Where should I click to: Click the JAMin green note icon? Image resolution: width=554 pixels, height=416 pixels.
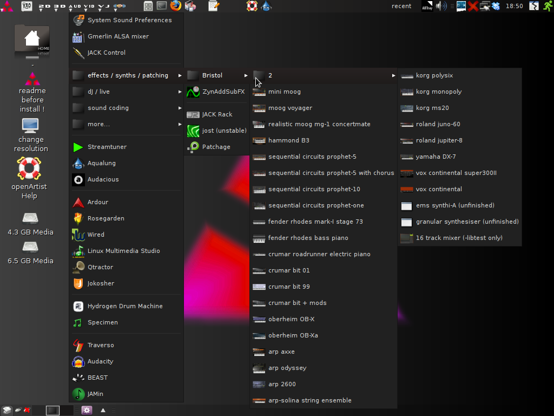pyautogui.click(x=78, y=394)
